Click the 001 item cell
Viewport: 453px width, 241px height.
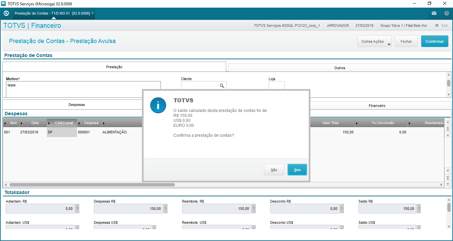11,132
